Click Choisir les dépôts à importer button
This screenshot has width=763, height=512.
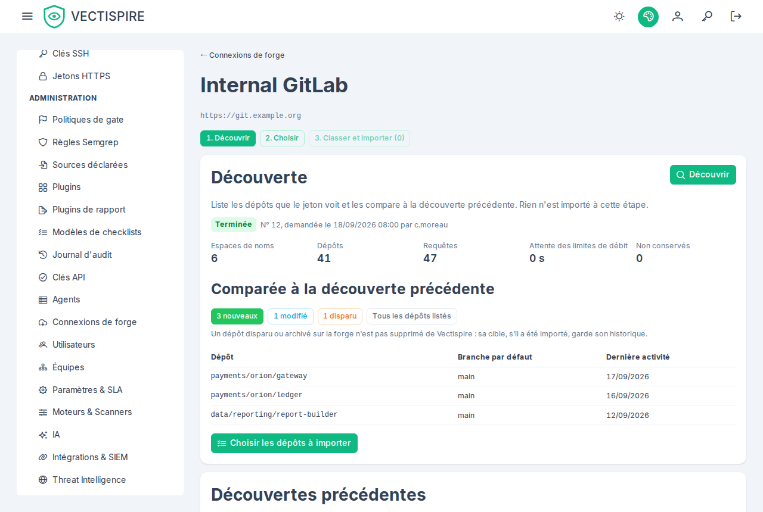point(284,443)
